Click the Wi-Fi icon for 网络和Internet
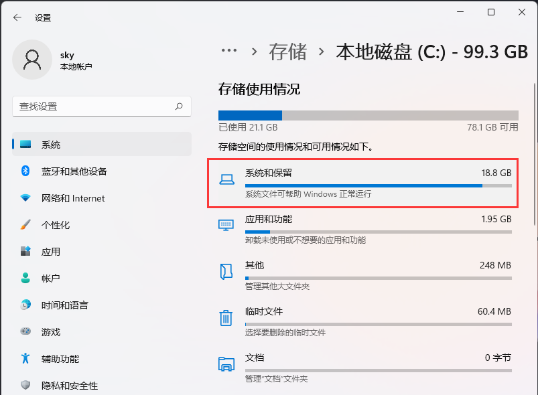The image size is (538, 395). click(25, 198)
